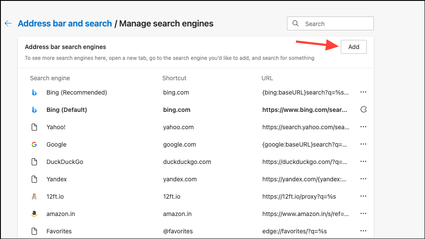Open more options menu for Google
The width and height of the screenshot is (425, 239).
(364, 144)
